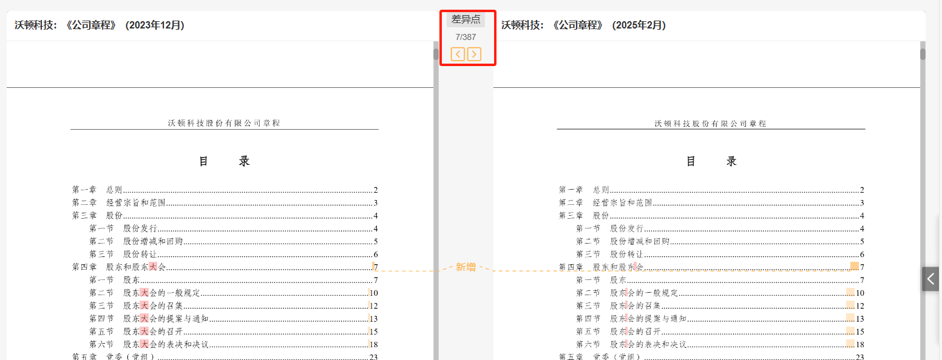Click 第六节 股东大会的表决和决议 entry

[234, 344]
